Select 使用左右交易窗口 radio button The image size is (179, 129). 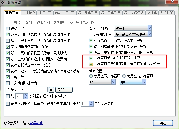[124, 76]
